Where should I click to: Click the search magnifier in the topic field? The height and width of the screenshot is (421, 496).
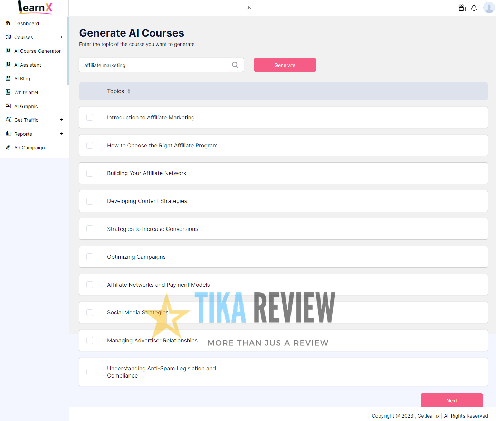click(235, 65)
